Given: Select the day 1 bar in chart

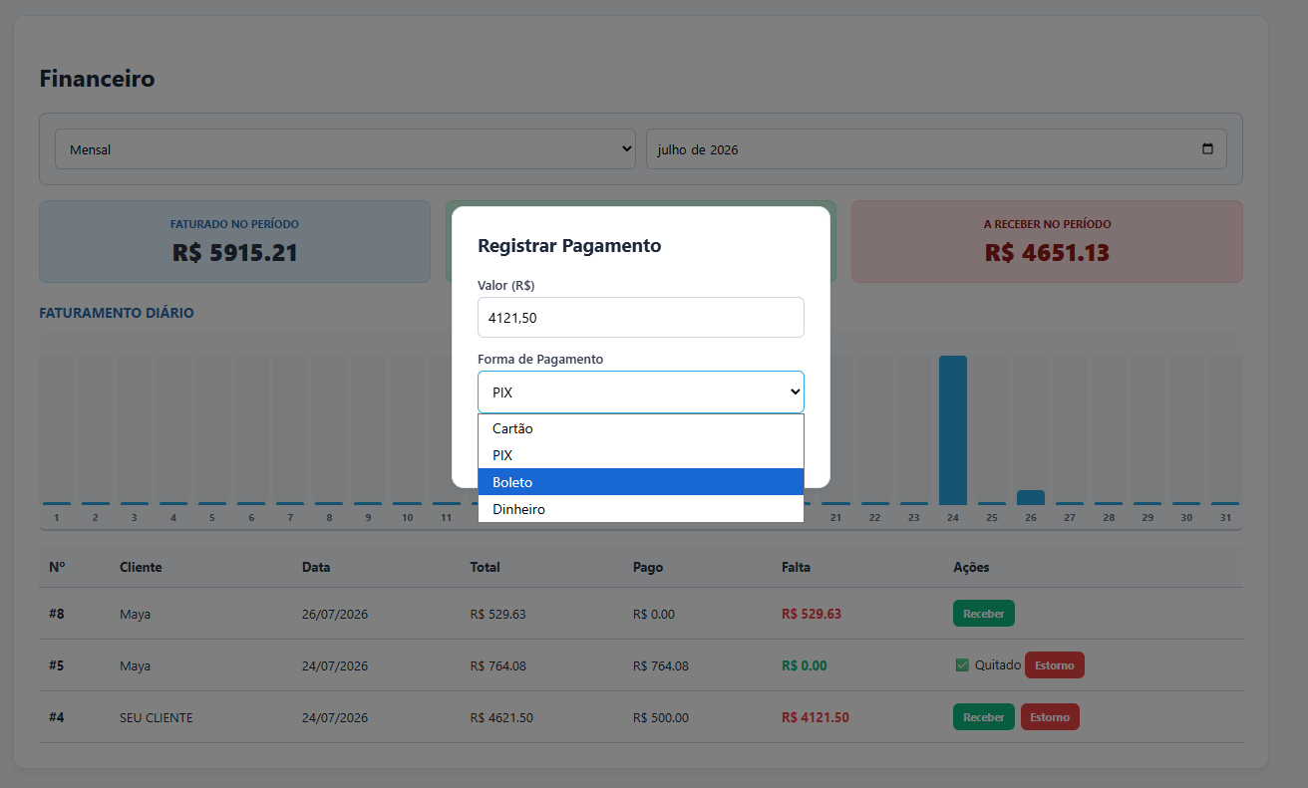Looking at the screenshot, I should point(57,503).
